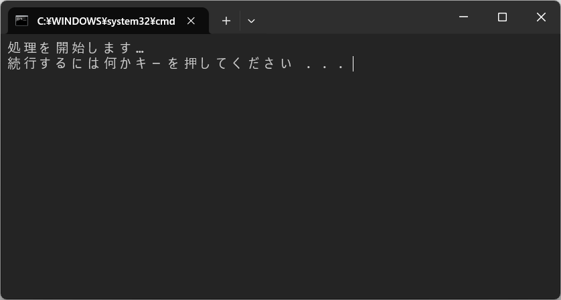
Task: Click the word 開始 in the first line
Action: [70, 48]
